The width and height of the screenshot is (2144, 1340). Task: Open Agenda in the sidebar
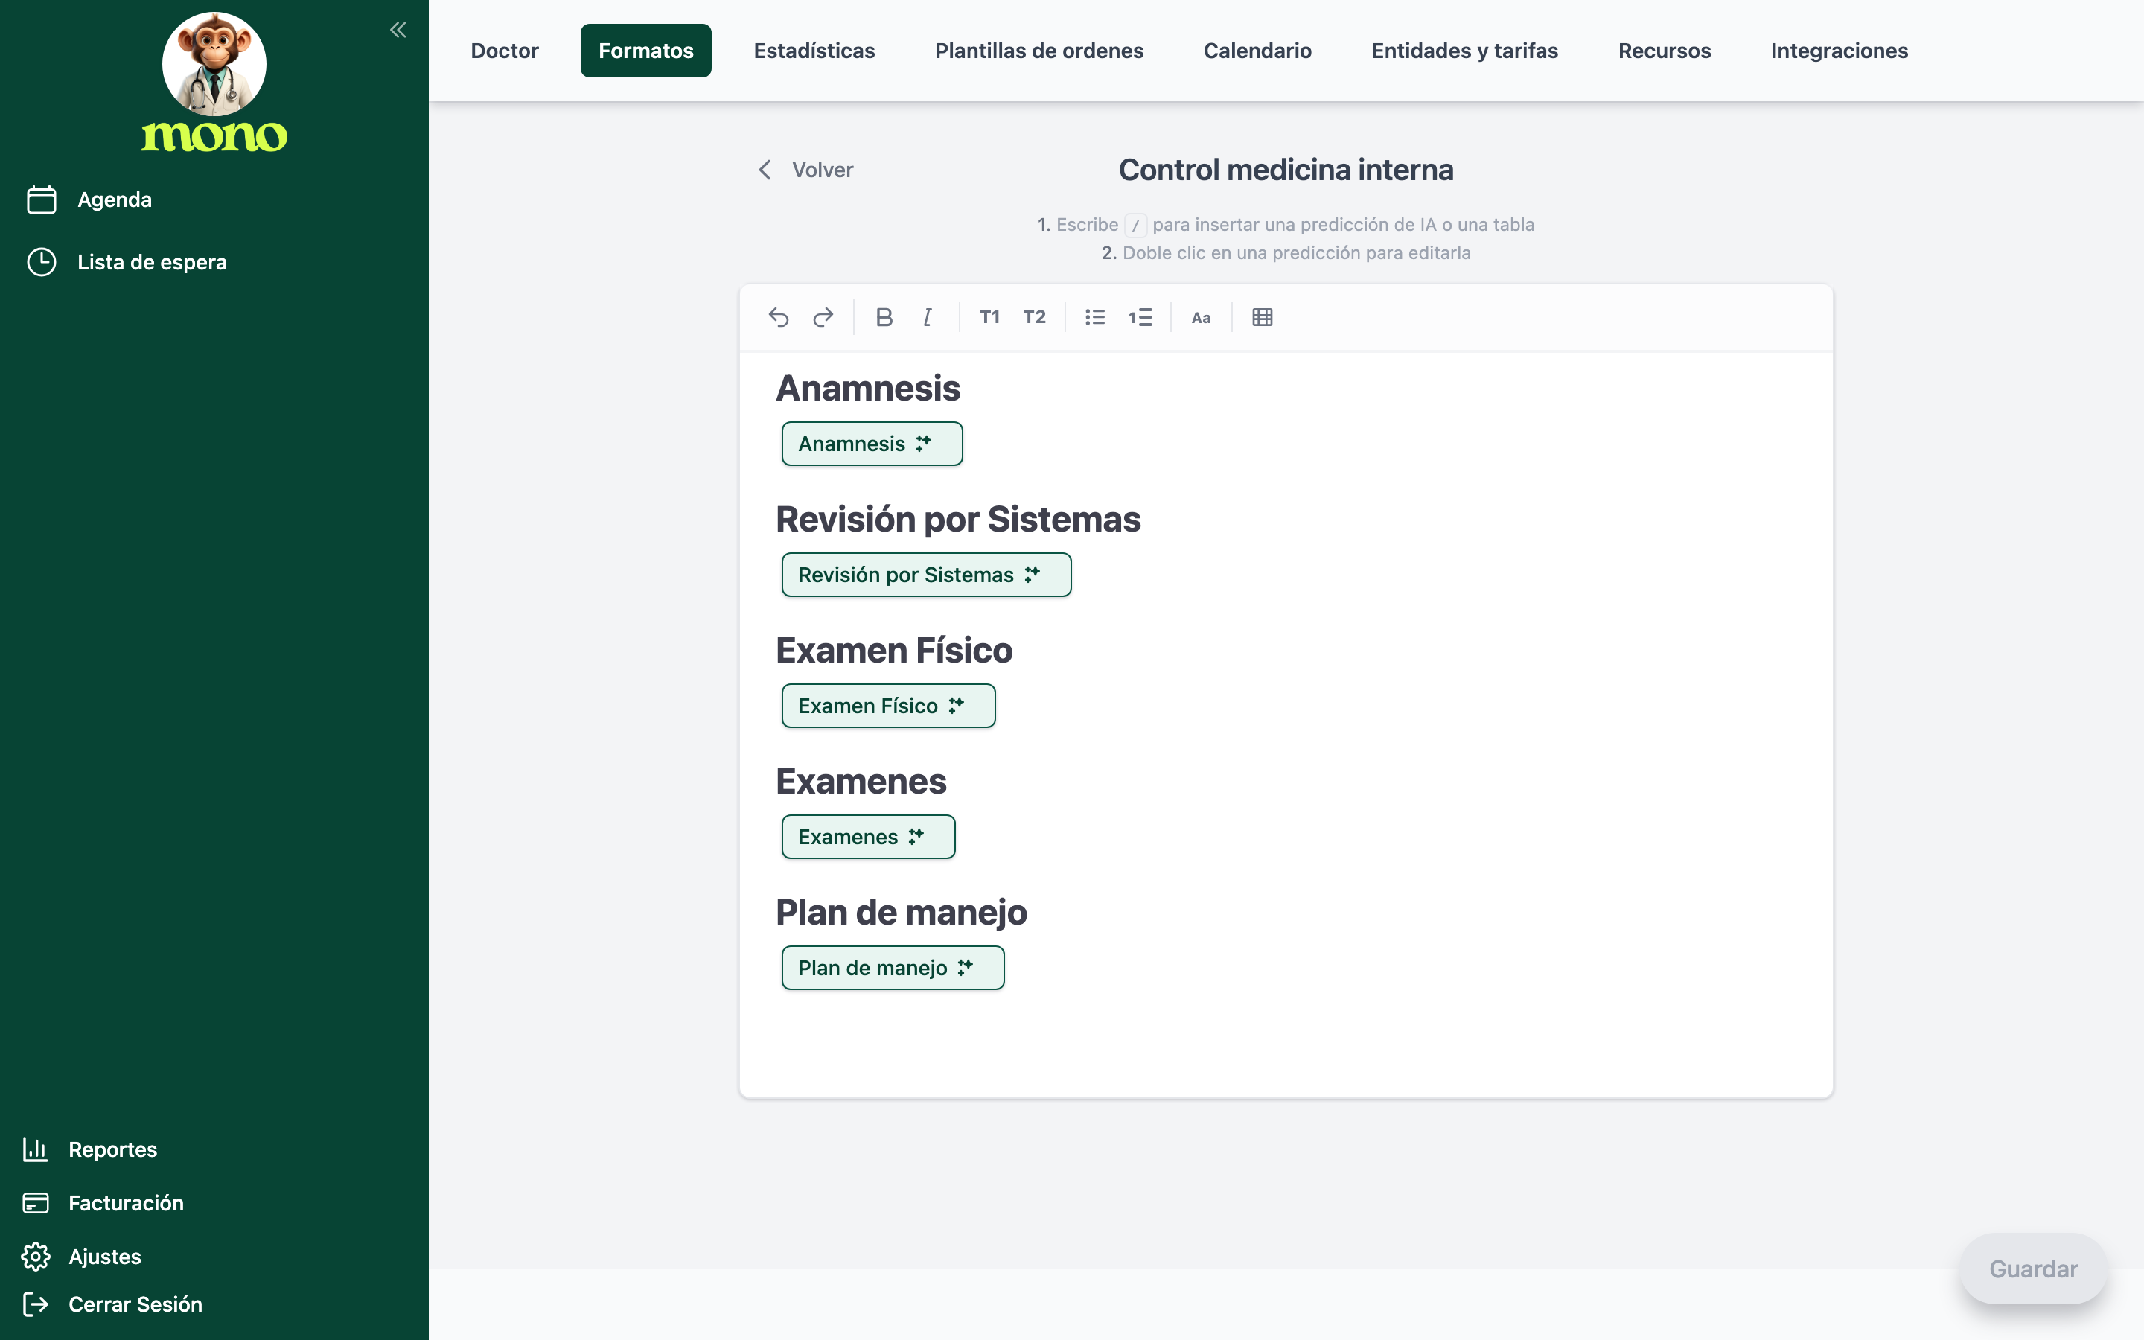tap(89, 200)
